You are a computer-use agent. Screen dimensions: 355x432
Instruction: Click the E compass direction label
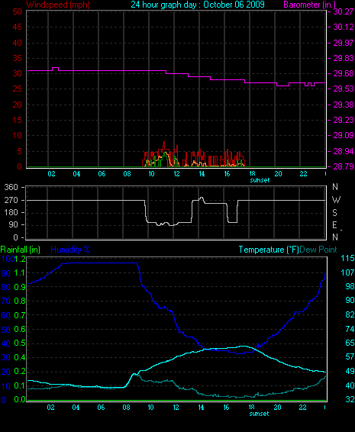[334, 225]
